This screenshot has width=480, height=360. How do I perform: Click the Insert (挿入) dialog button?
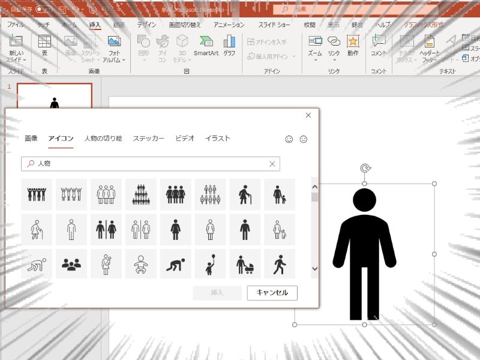click(217, 293)
